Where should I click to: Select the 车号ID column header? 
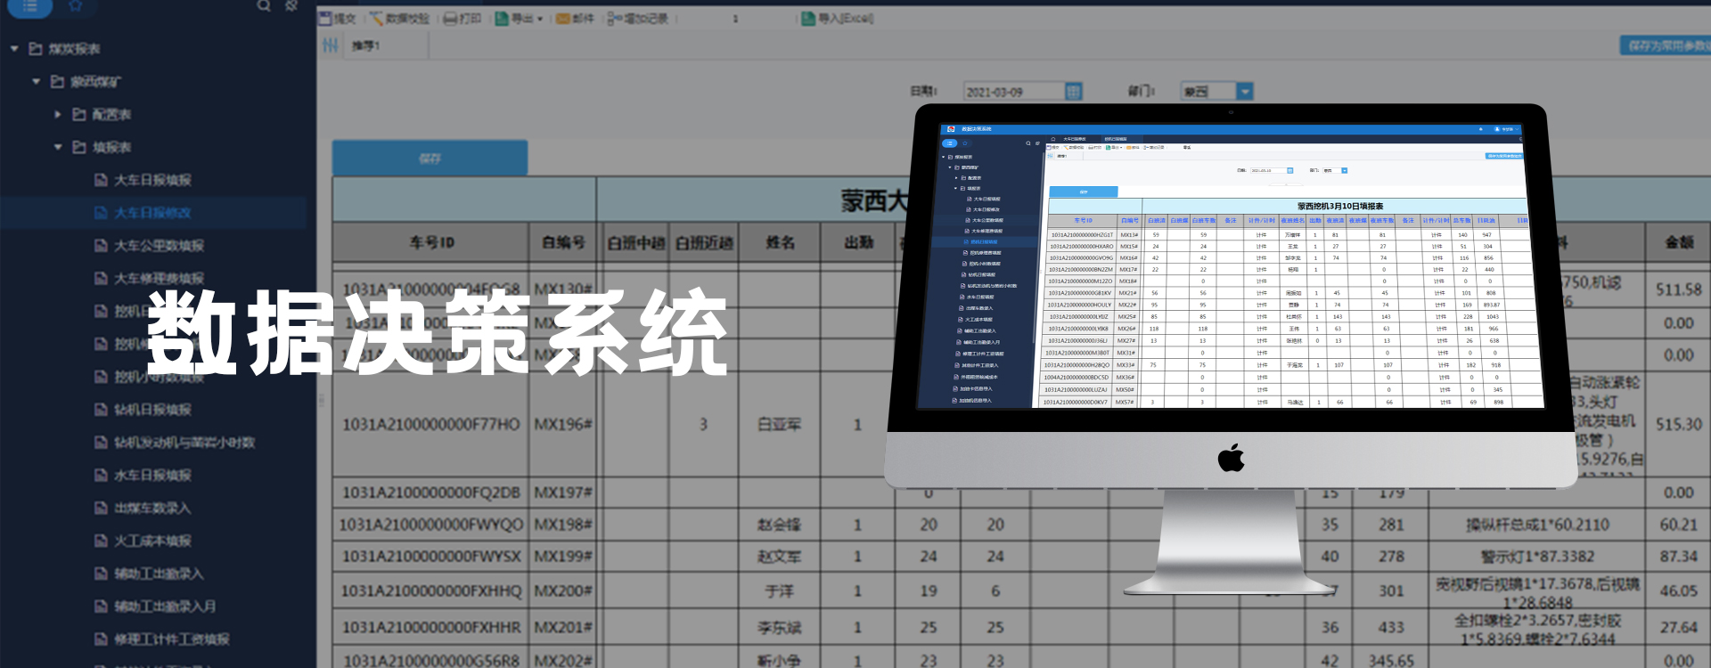(432, 242)
